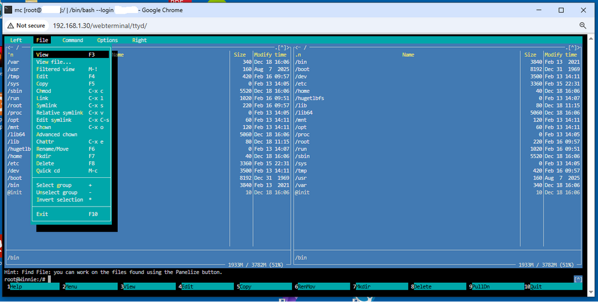The height and width of the screenshot is (302, 598).
Task: Click the zoom magnifier icon in address bar
Action: tap(582, 26)
